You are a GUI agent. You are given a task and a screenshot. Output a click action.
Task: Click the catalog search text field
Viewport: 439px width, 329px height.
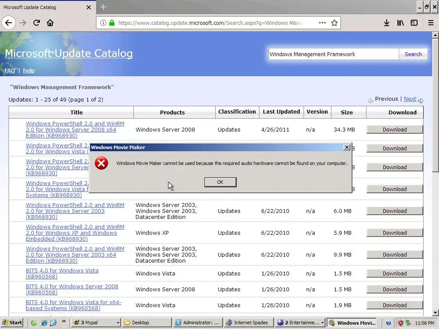pyautogui.click(x=334, y=54)
